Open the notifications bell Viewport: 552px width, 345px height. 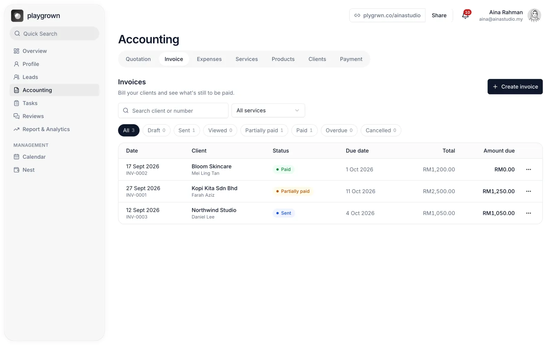click(x=465, y=15)
